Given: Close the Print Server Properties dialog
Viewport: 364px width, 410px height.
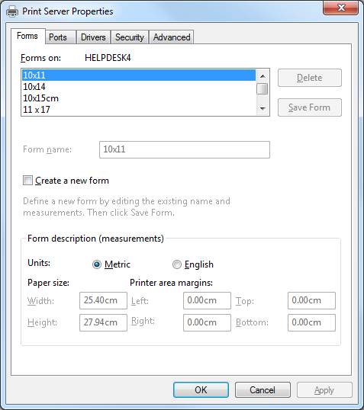Looking at the screenshot, I should click(x=340, y=8).
